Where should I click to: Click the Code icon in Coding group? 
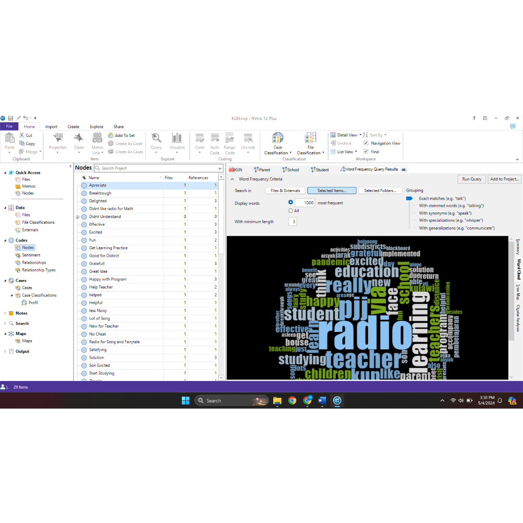200,138
